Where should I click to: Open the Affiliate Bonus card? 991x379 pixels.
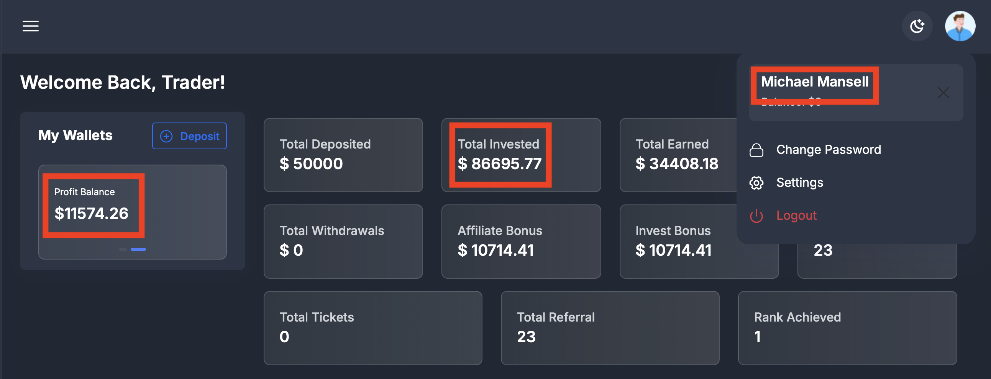pyautogui.click(x=520, y=242)
